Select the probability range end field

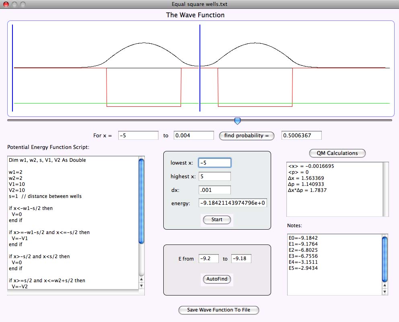tap(193, 136)
